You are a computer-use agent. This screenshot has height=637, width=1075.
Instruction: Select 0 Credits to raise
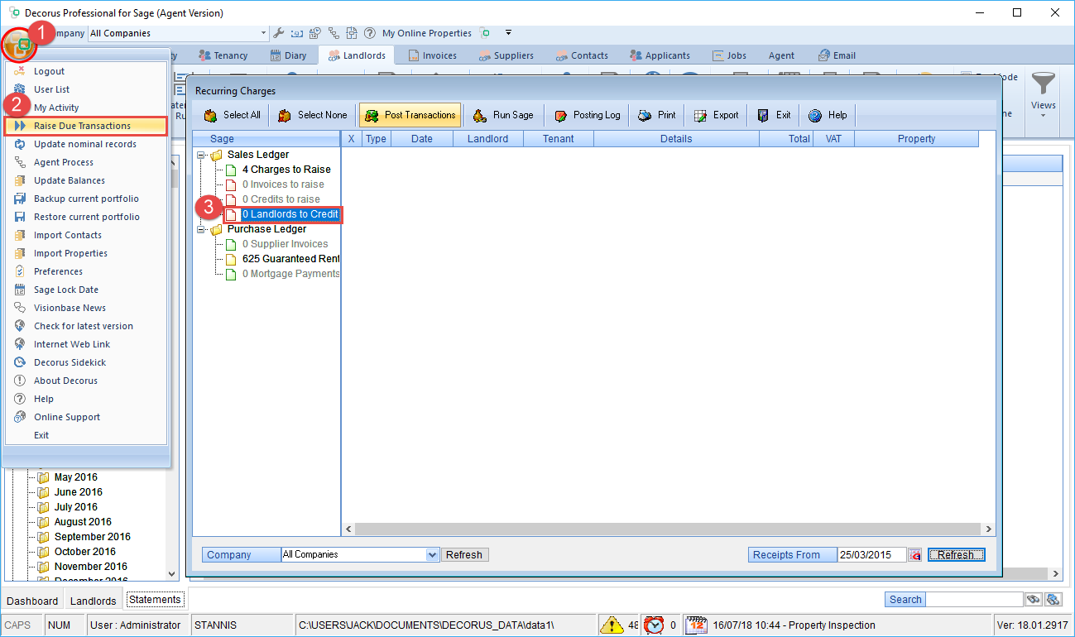281,199
